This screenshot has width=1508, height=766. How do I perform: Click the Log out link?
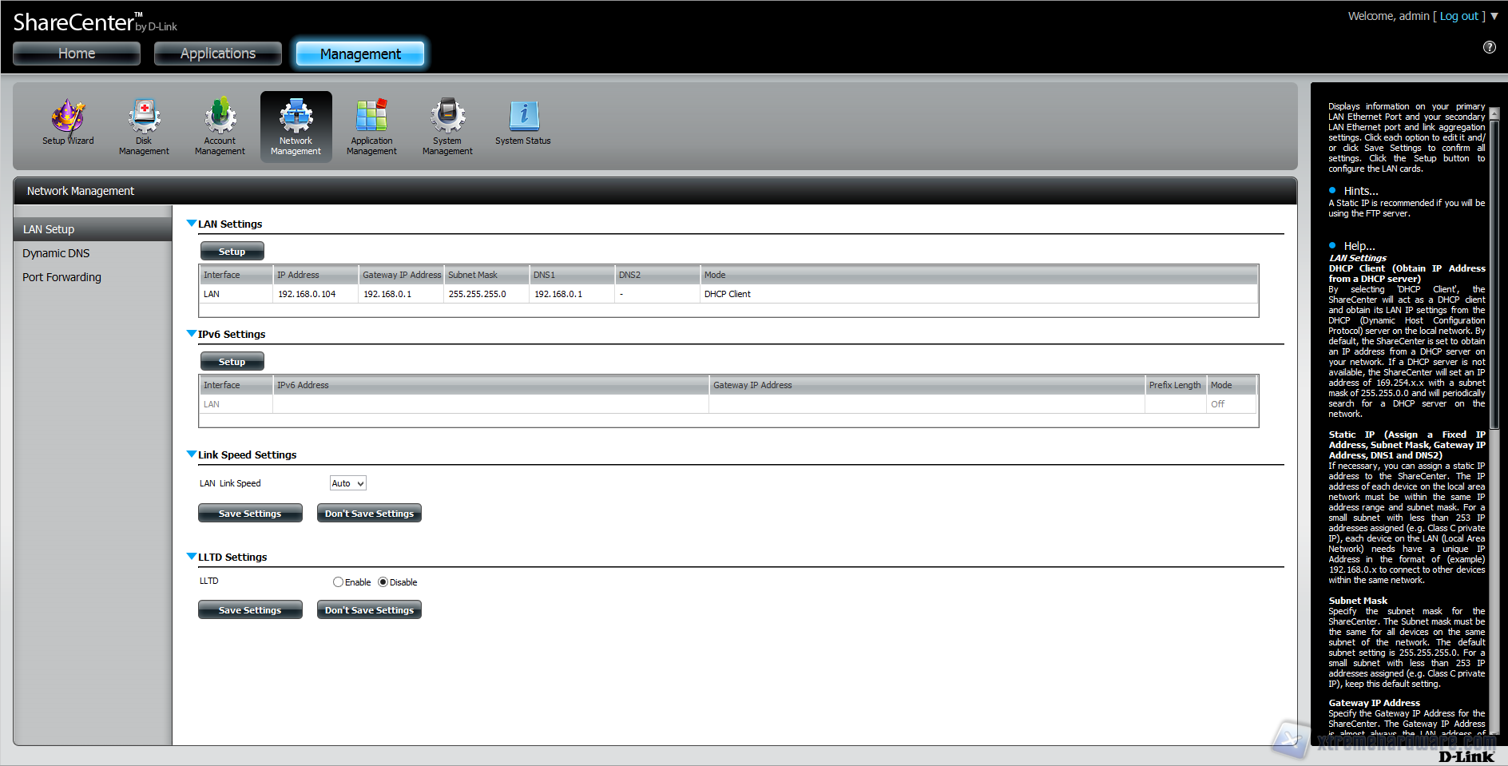[1458, 16]
